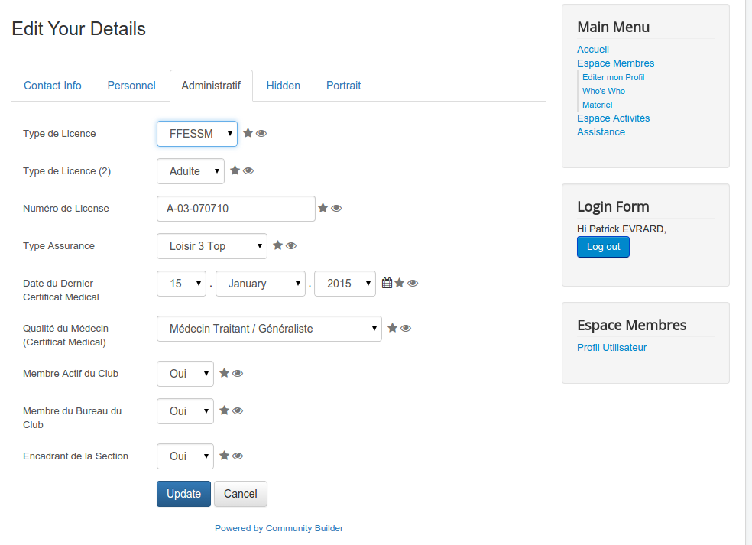Click the Numéro de License text field
The image size is (752, 545).
click(236, 209)
